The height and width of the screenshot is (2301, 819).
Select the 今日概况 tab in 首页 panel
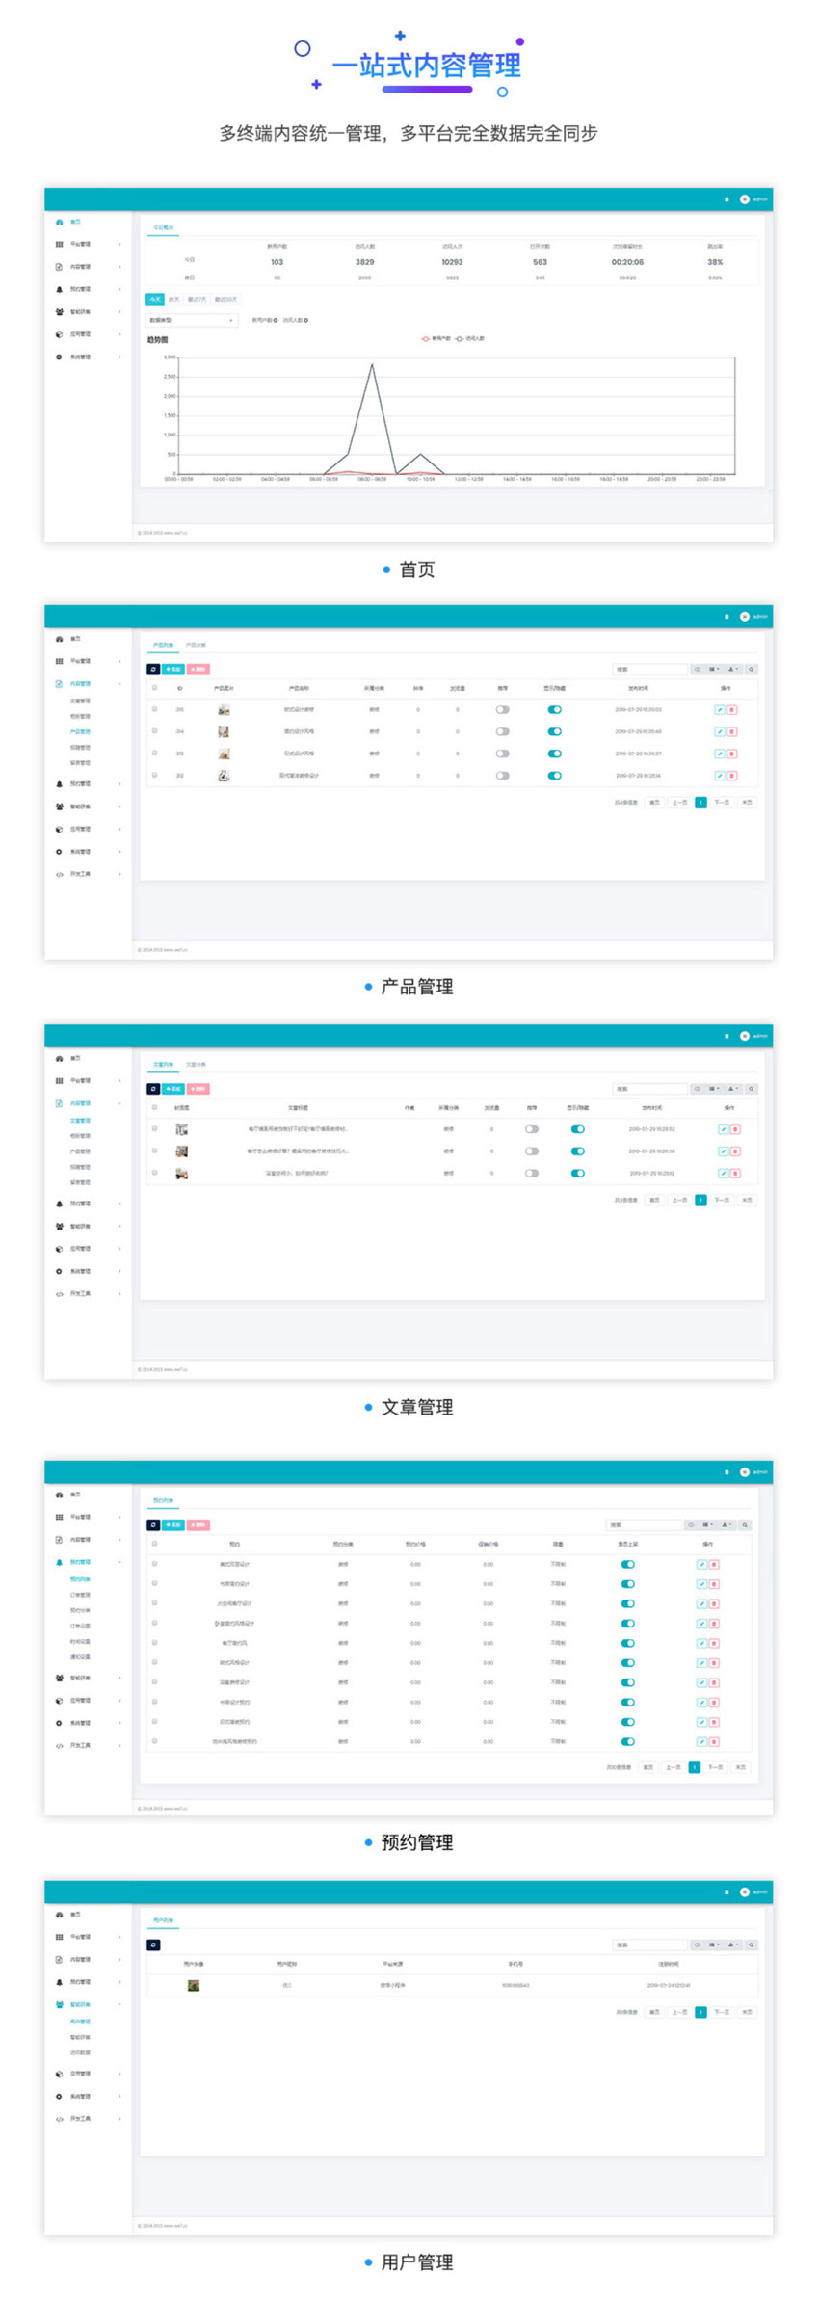pos(164,227)
